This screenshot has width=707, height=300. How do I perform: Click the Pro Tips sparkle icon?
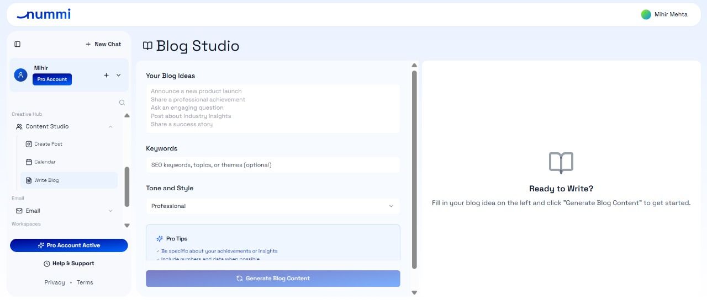coord(160,239)
